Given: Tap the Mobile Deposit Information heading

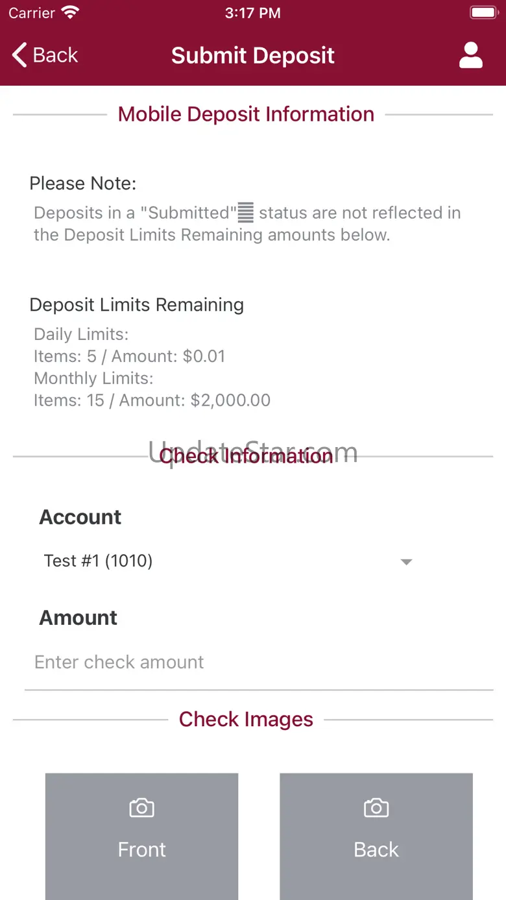Looking at the screenshot, I should click(247, 114).
